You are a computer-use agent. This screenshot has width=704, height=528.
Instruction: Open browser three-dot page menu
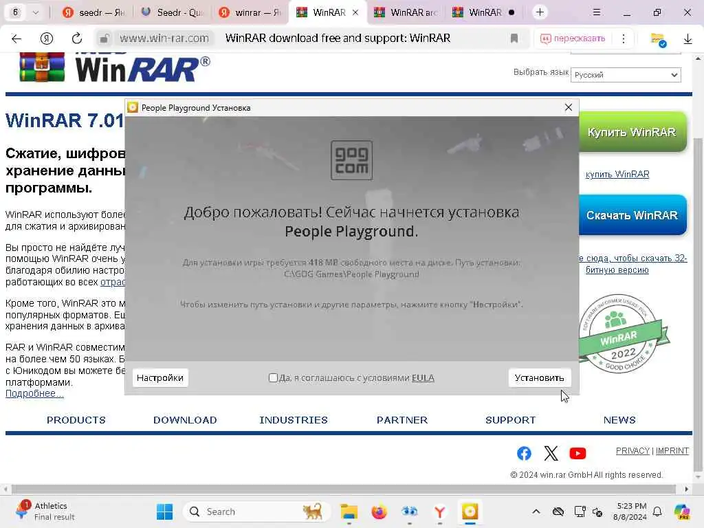[623, 38]
